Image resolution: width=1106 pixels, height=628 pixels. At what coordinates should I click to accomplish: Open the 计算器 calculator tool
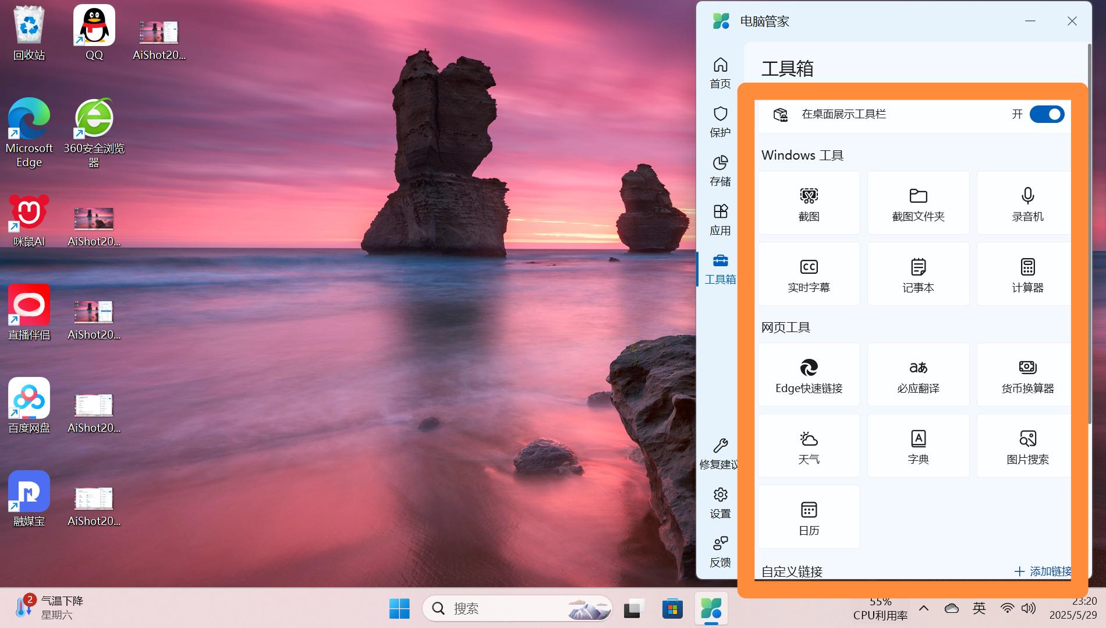click(x=1027, y=274)
